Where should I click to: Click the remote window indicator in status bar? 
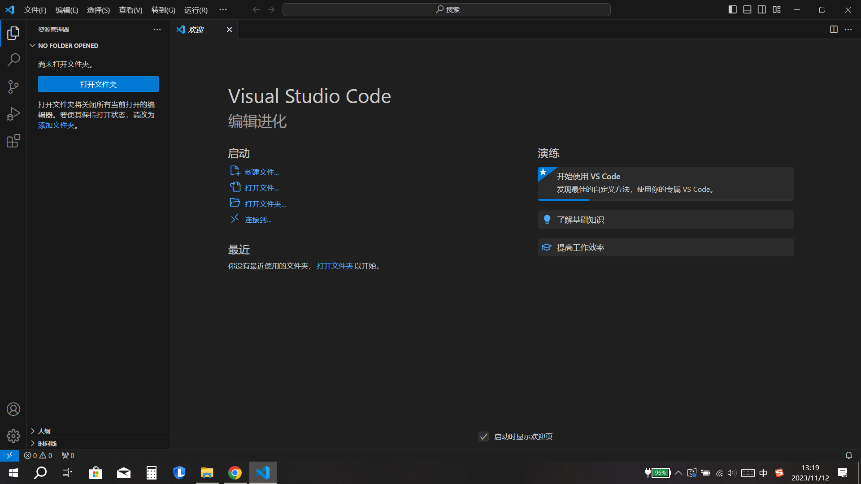tap(9, 455)
